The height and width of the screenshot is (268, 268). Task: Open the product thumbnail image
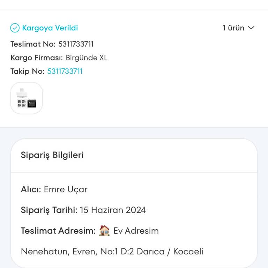click(x=27, y=98)
